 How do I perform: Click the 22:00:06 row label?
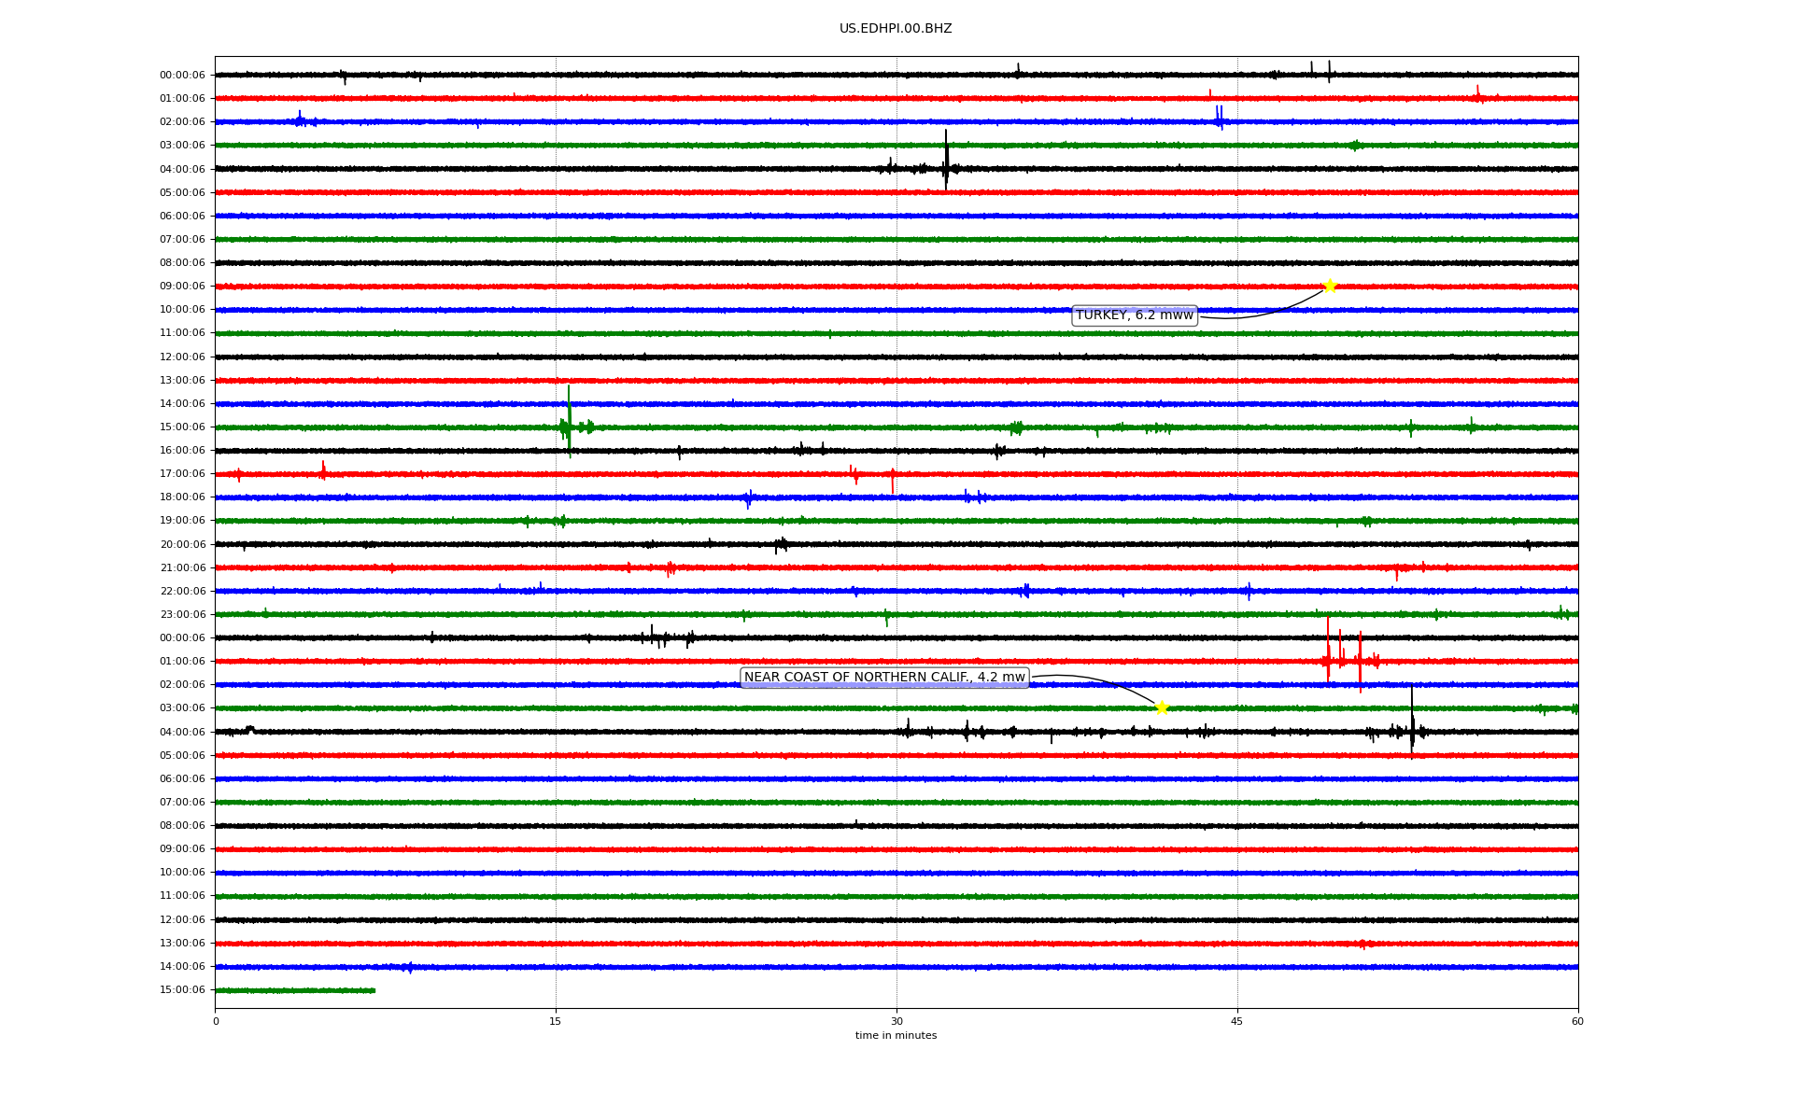[182, 592]
